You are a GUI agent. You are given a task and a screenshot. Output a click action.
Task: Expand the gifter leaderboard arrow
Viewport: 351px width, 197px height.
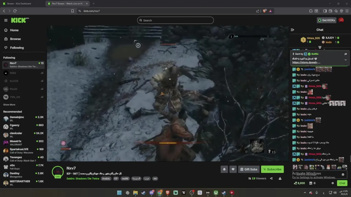coord(320,47)
